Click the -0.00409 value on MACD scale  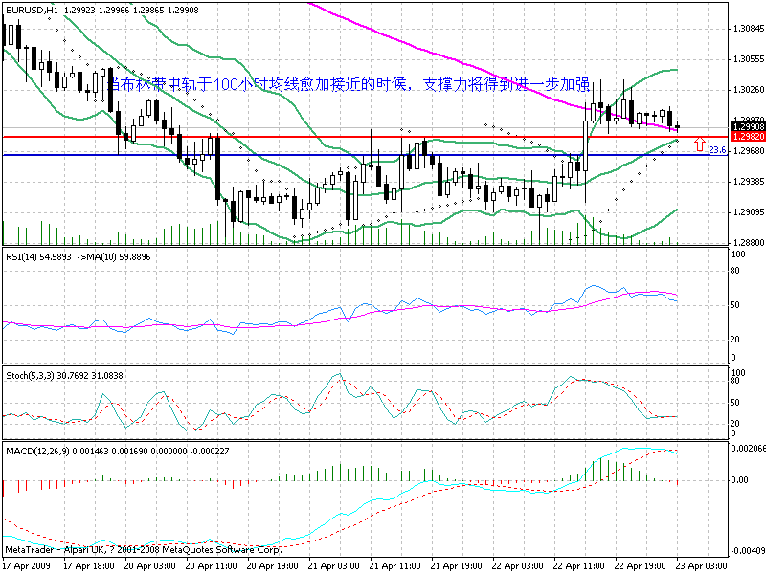pyautogui.click(x=748, y=552)
